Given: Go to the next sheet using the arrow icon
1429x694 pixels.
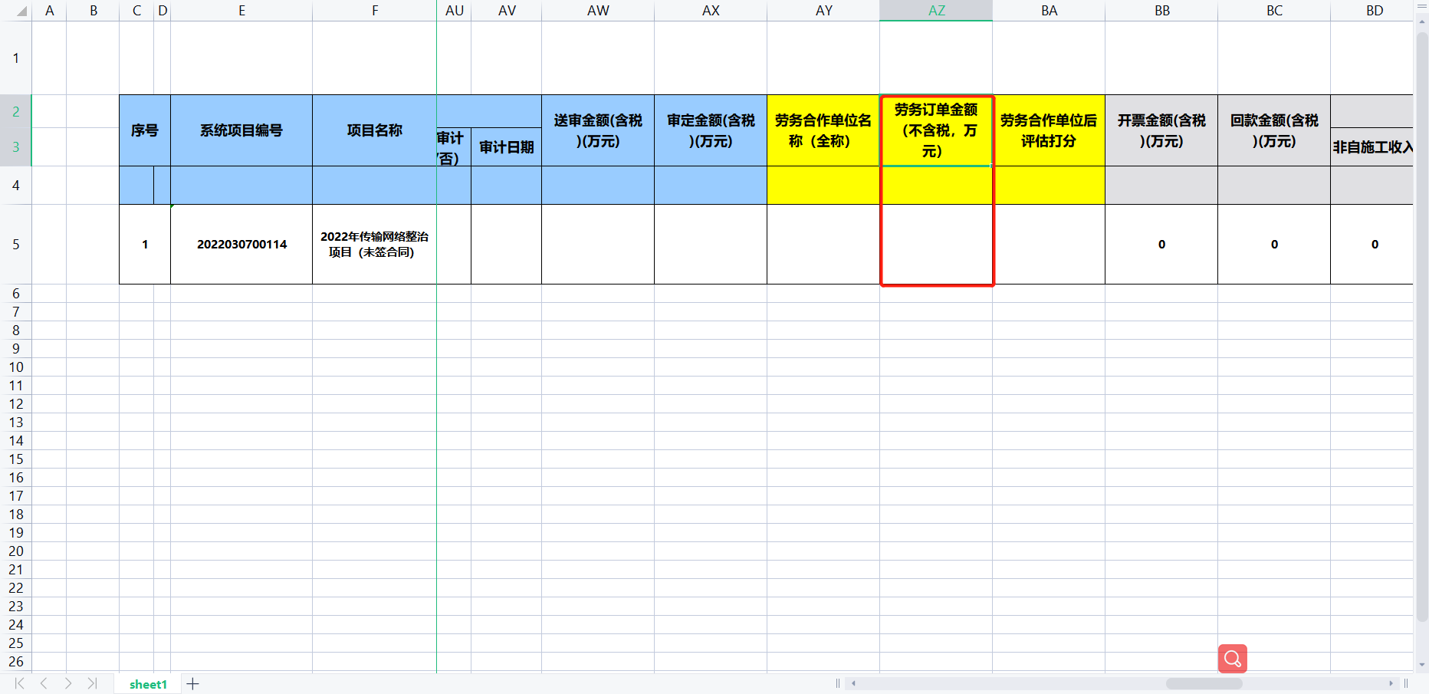Looking at the screenshot, I should pos(68,683).
